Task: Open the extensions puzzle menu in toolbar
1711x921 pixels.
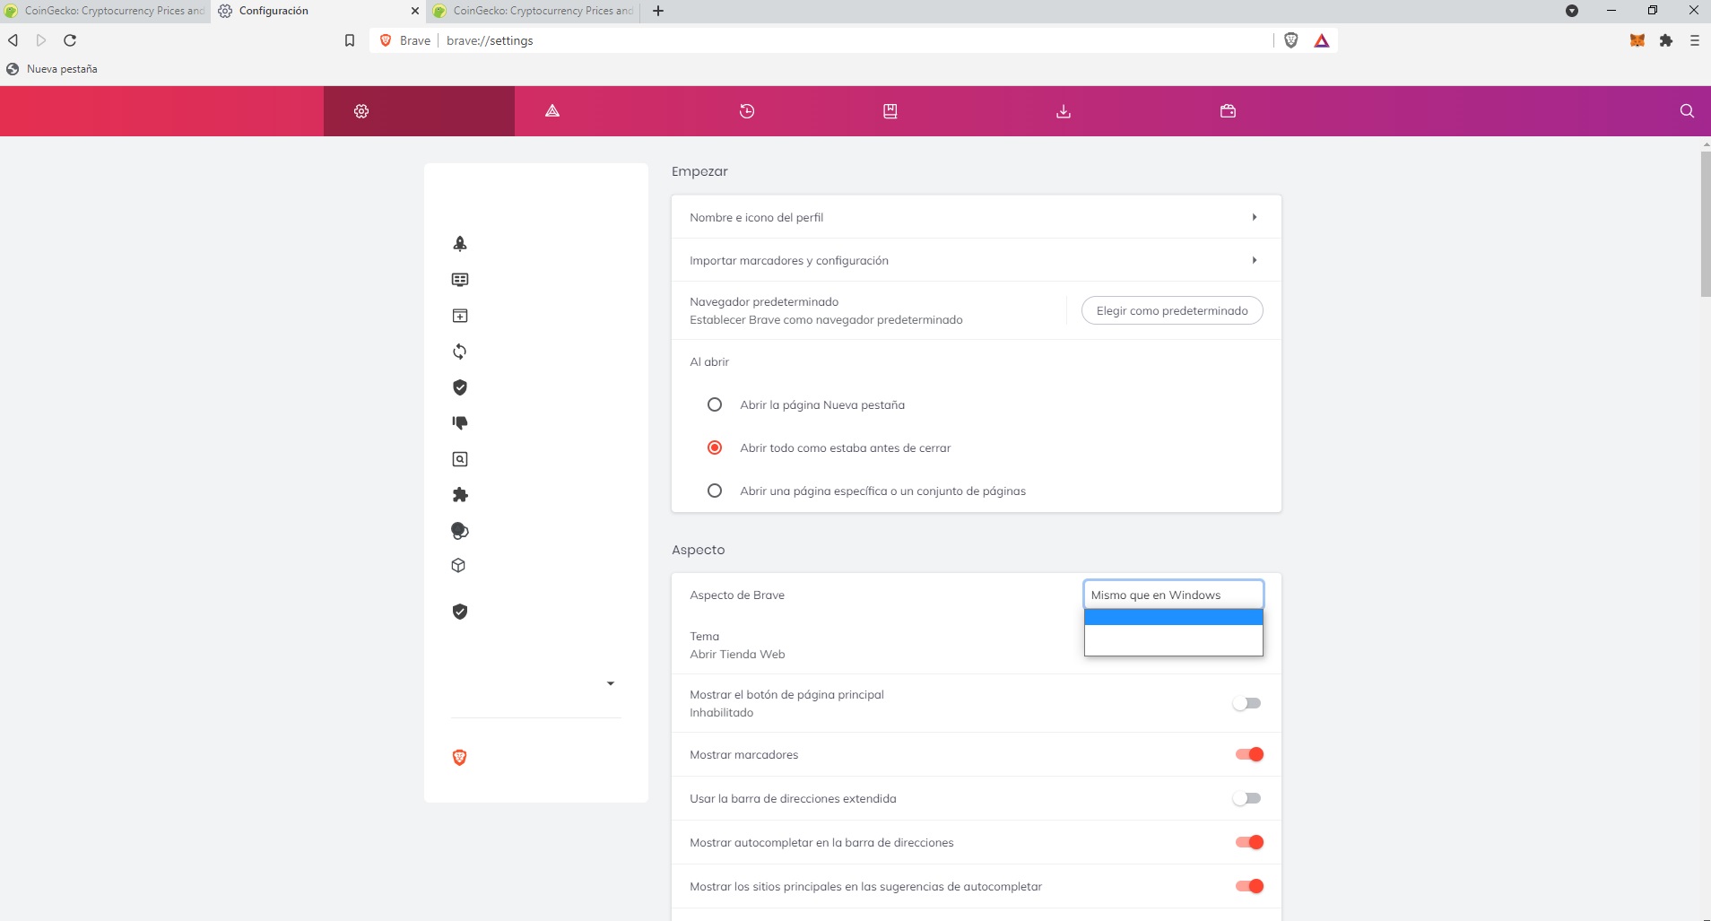Action: coord(1666,40)
